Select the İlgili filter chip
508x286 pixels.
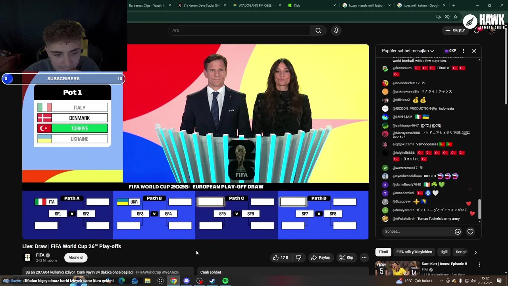tap(444, 252)
